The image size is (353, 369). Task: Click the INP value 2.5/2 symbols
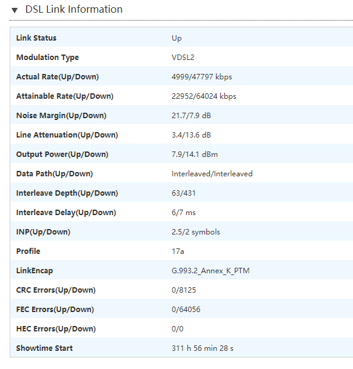click(196, 232)
